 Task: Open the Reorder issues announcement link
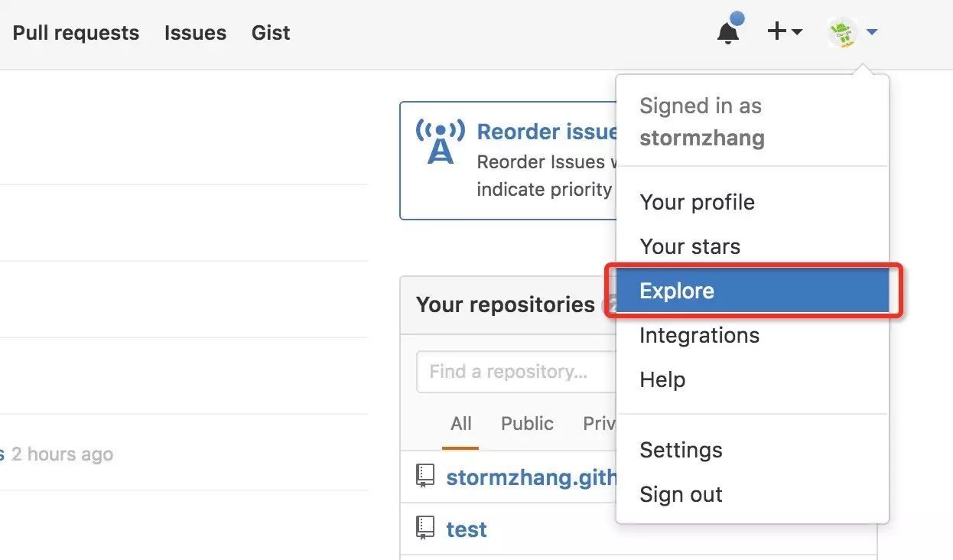547,132
